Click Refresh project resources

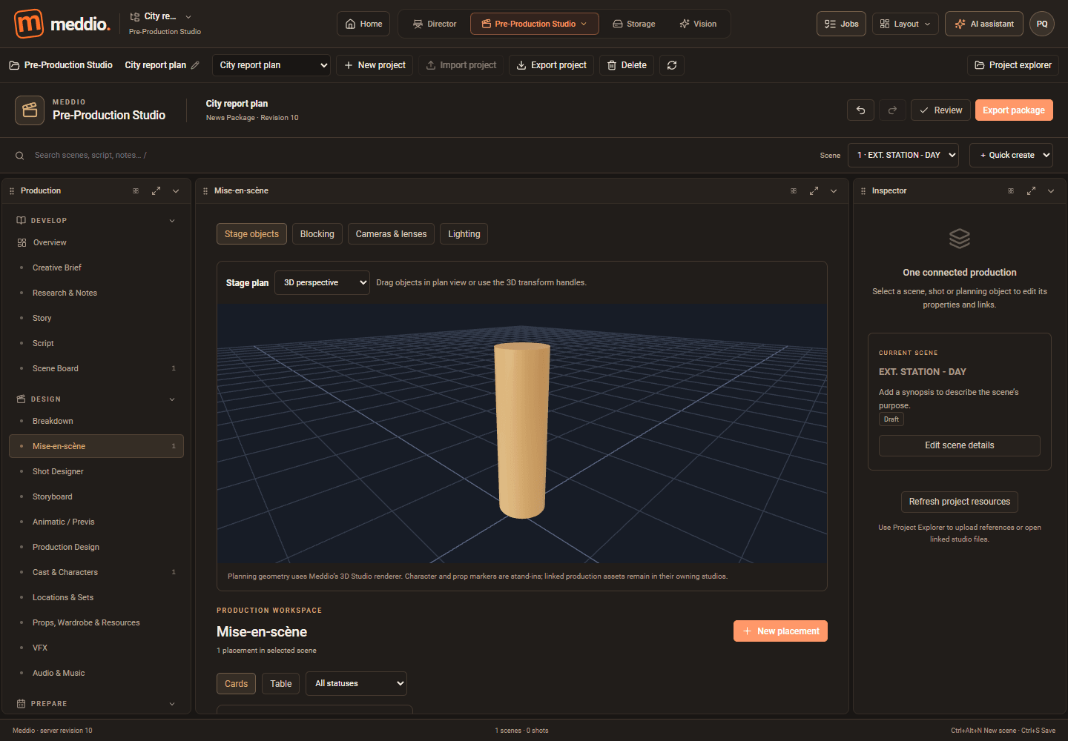tap(960, 502)
